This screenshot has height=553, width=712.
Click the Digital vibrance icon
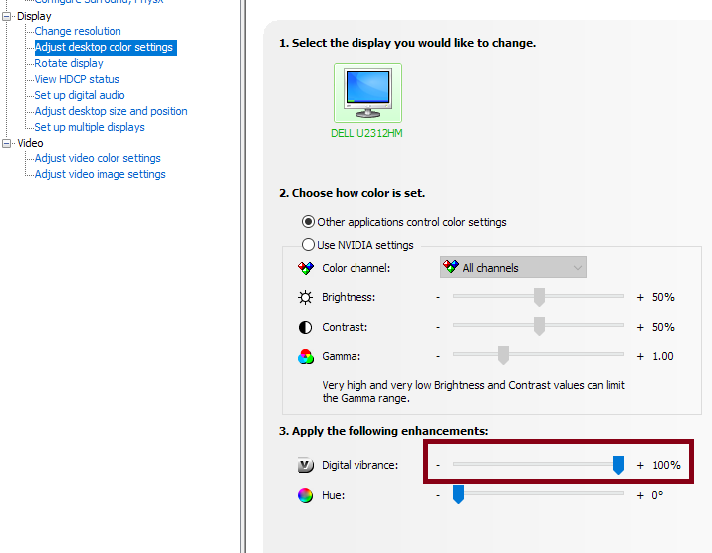coord(305,465)
